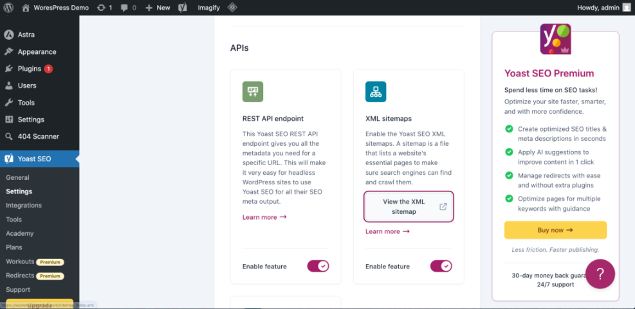Click the plus icon for New
The height and width of the screenshot is (309, 635).
[149, 8]
